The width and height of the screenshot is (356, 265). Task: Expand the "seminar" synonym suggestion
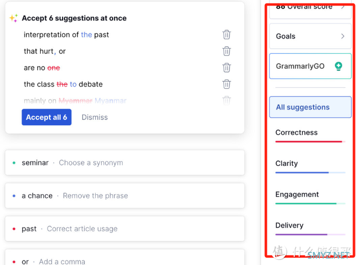pos(125,163)
